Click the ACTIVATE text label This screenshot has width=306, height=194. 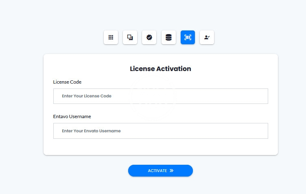pos(157,171)
